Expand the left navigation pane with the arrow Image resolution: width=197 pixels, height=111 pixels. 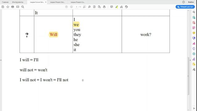pyautogui.click(x=1, y=60)
